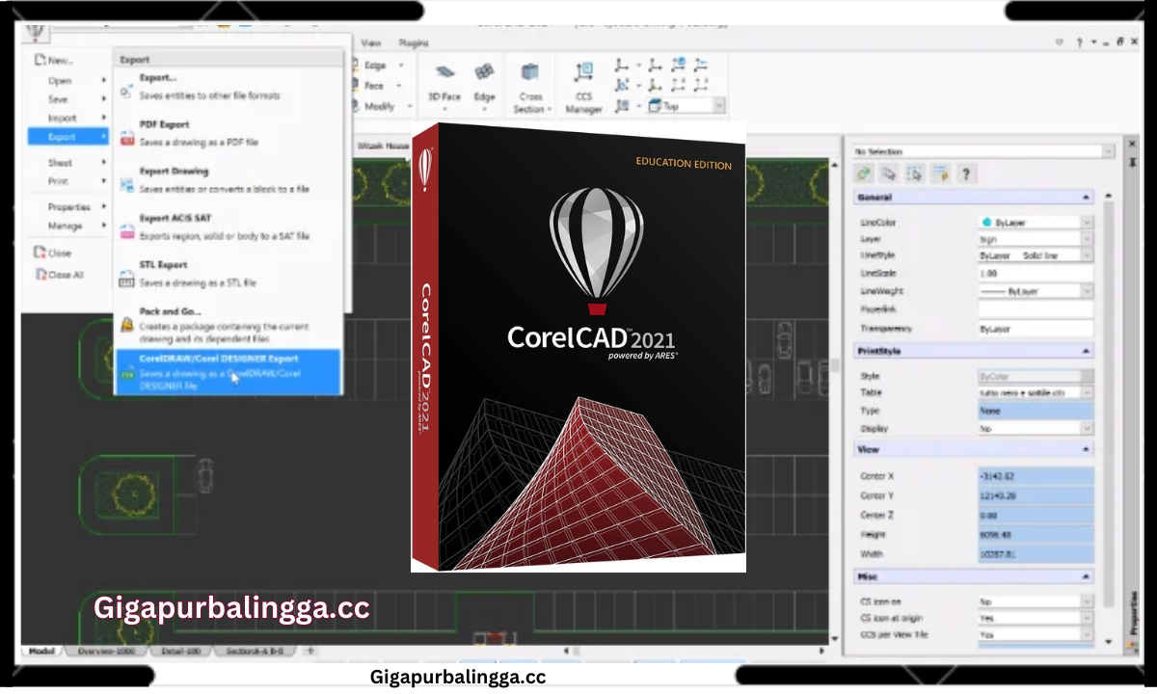Collapse the General section
Screen dimensions: 1157x694
1086,197
